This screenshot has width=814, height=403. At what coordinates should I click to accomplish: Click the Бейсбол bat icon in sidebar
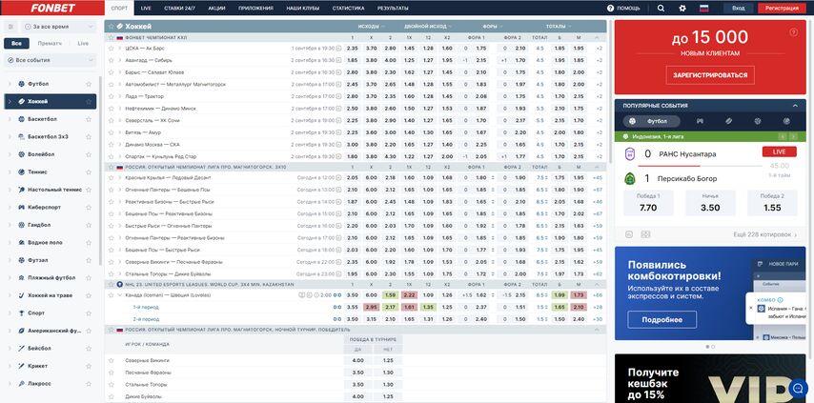click(x=21, y=348)
